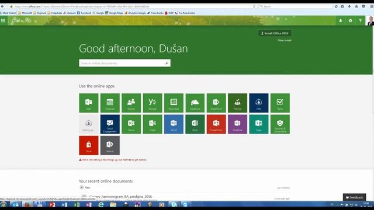
Task: Open the Dujmark bookmarks folder
Action: [x=40, y=13]
